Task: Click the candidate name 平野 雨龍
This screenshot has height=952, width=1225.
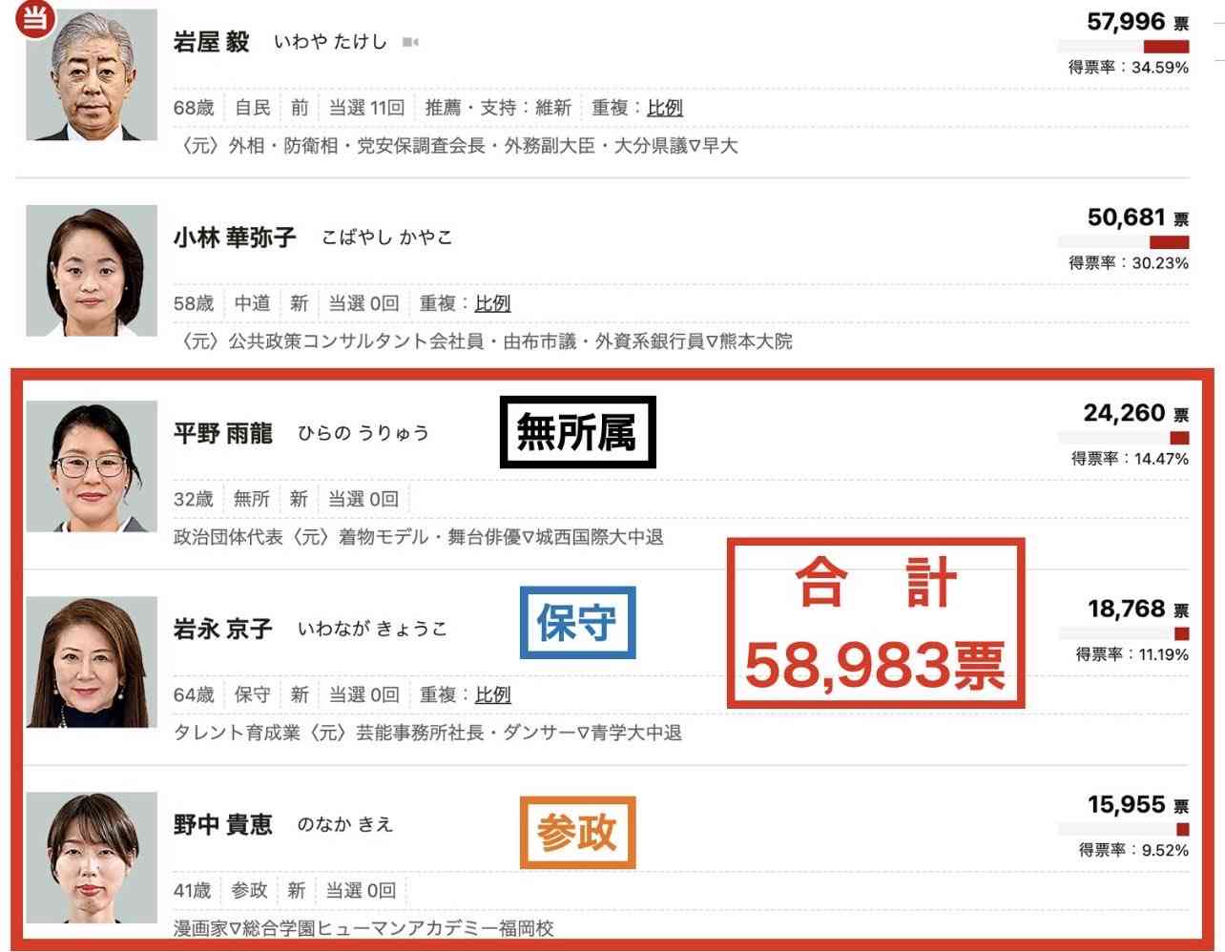Action: [223, 433]
